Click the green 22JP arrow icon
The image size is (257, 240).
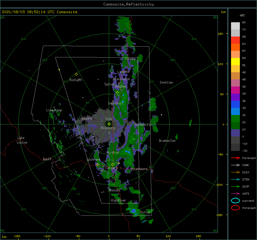click(235, 186)
